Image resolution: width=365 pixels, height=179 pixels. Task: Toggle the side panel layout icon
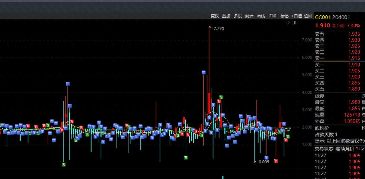(294, 23)
